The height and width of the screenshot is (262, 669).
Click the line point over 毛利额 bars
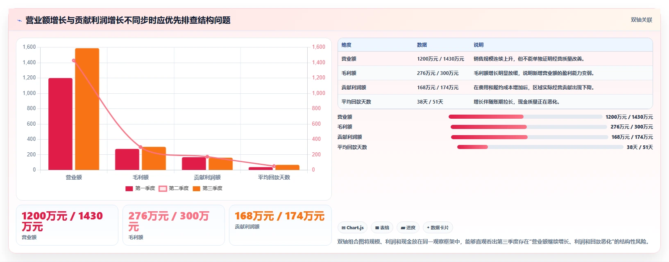click(141, 147)
